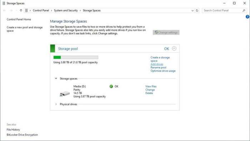Collapse the Storage pool with circled chevron

(174, 48)
